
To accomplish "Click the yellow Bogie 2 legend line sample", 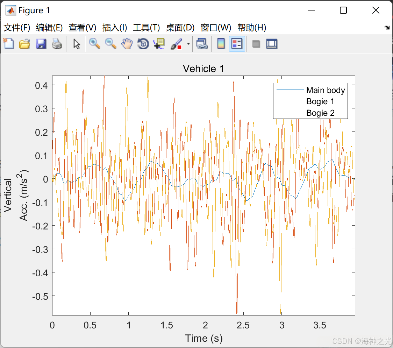I will 290,112.
